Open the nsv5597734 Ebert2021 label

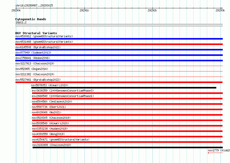point(49,107)
